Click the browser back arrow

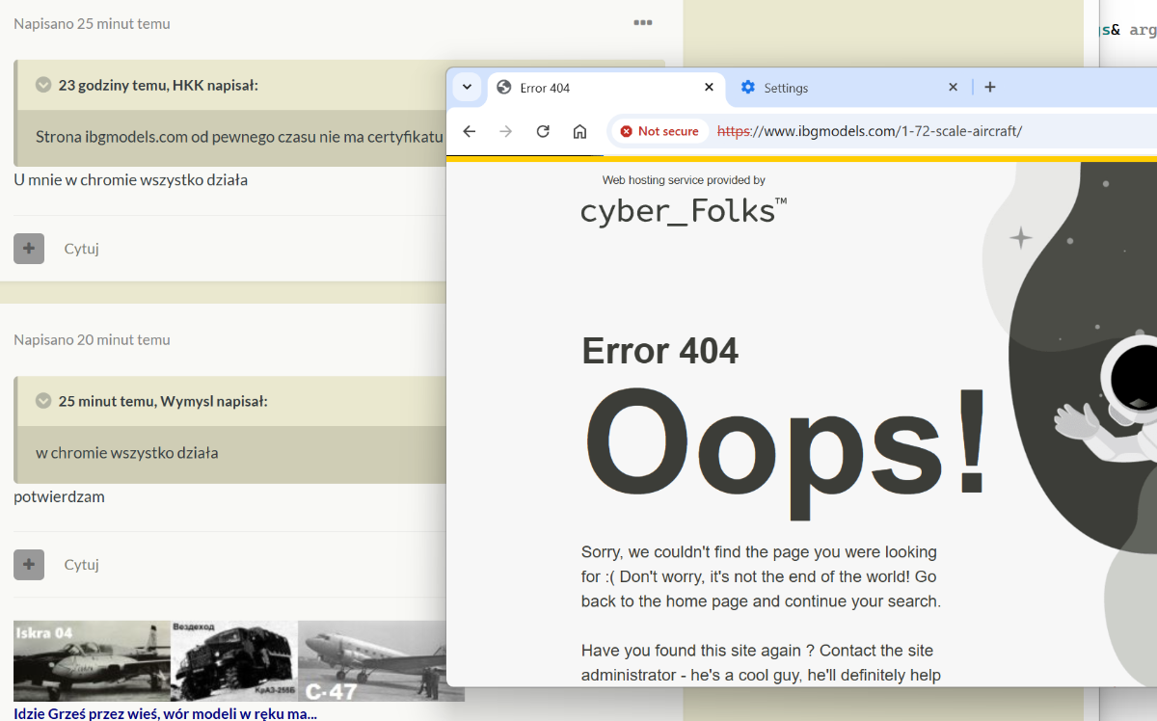pyautogui.click(x=470, y=131)
